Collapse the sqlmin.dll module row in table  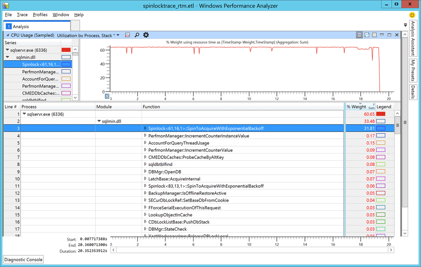(99, 121)
